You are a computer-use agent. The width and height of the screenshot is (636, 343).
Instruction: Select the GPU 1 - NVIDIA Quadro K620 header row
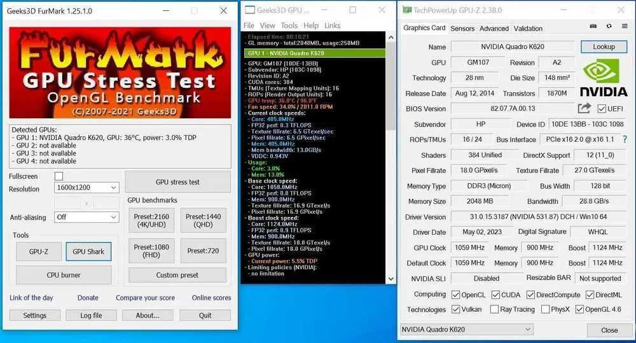pyautogui.click(x=314, y=53)
